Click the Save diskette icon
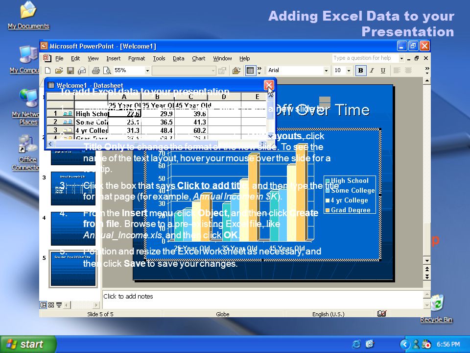The height and width of the screenshot is (353, 470). click(70, 71)
